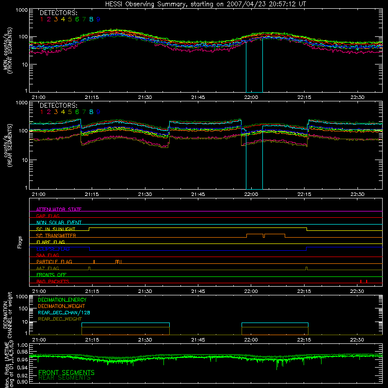Click the 1000 tick on decimation plot axis

(x=22, y=296)
